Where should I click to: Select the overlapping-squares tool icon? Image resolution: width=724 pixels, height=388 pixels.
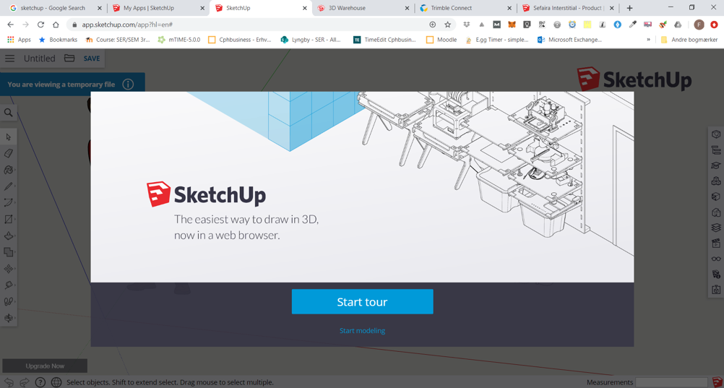(9, 252)
